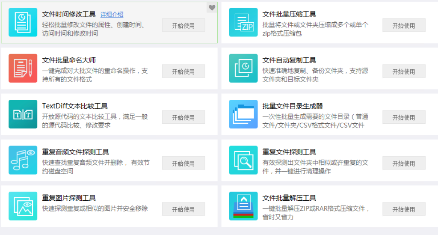The height and width of the screenshot is (235, 438).
Task: Click the 文件批量解压工具 extract icon
Action: (x=243, y=206)
